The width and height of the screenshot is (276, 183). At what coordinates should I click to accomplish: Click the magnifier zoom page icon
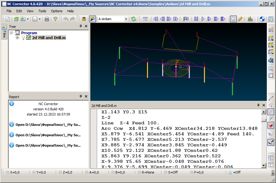pos(271,68)
